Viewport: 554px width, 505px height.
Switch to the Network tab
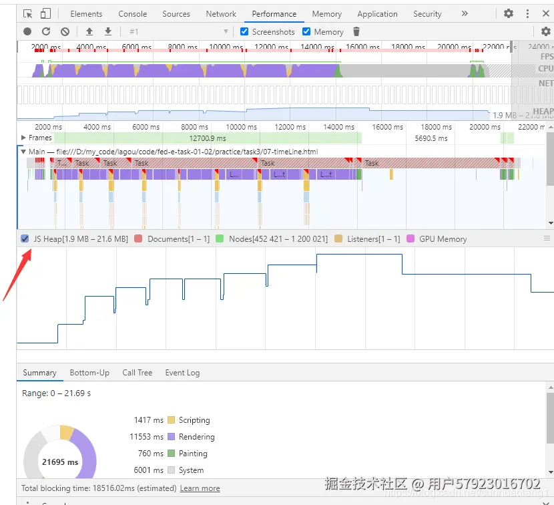coord(221,14)
